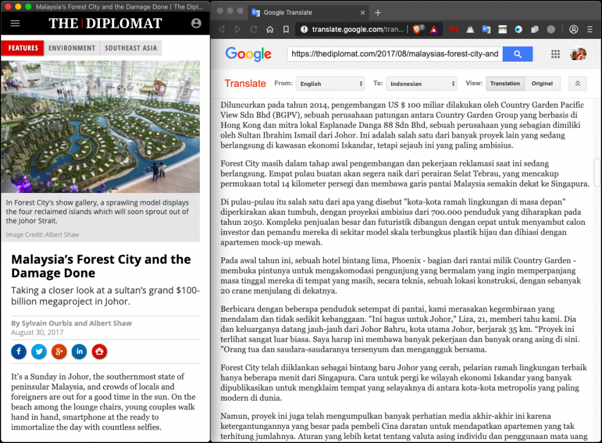
Task: Select the ENVIRONMENT category tab
Action: click(x=72, y=48)
